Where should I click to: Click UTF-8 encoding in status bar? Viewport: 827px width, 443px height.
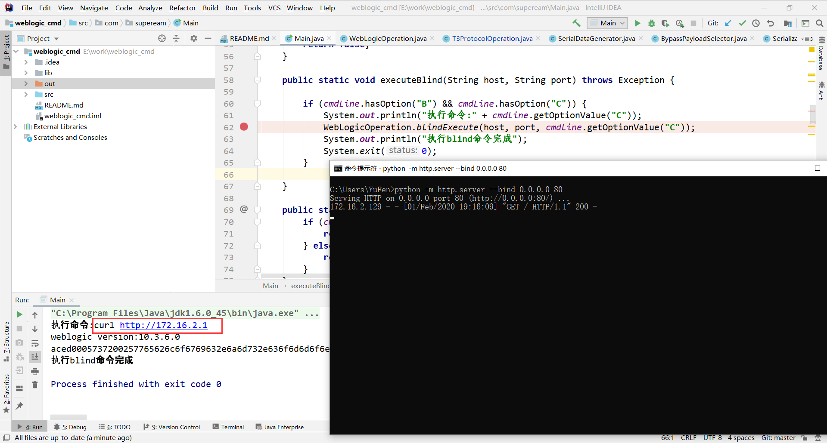coord(712,437)
